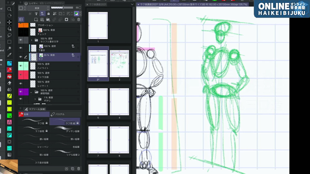
Task: Adjust the layer opacity slider
Action: 62,8
